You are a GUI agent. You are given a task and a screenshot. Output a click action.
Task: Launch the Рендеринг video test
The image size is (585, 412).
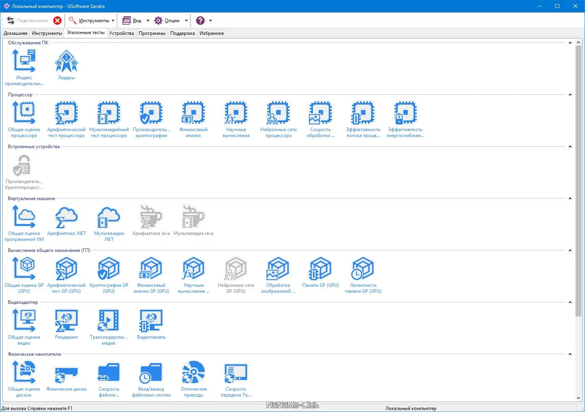[x=67, y=324]
